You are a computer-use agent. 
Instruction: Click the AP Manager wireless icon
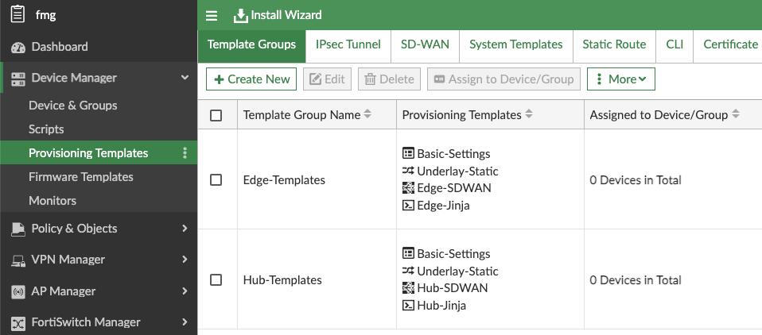(18, 292)
